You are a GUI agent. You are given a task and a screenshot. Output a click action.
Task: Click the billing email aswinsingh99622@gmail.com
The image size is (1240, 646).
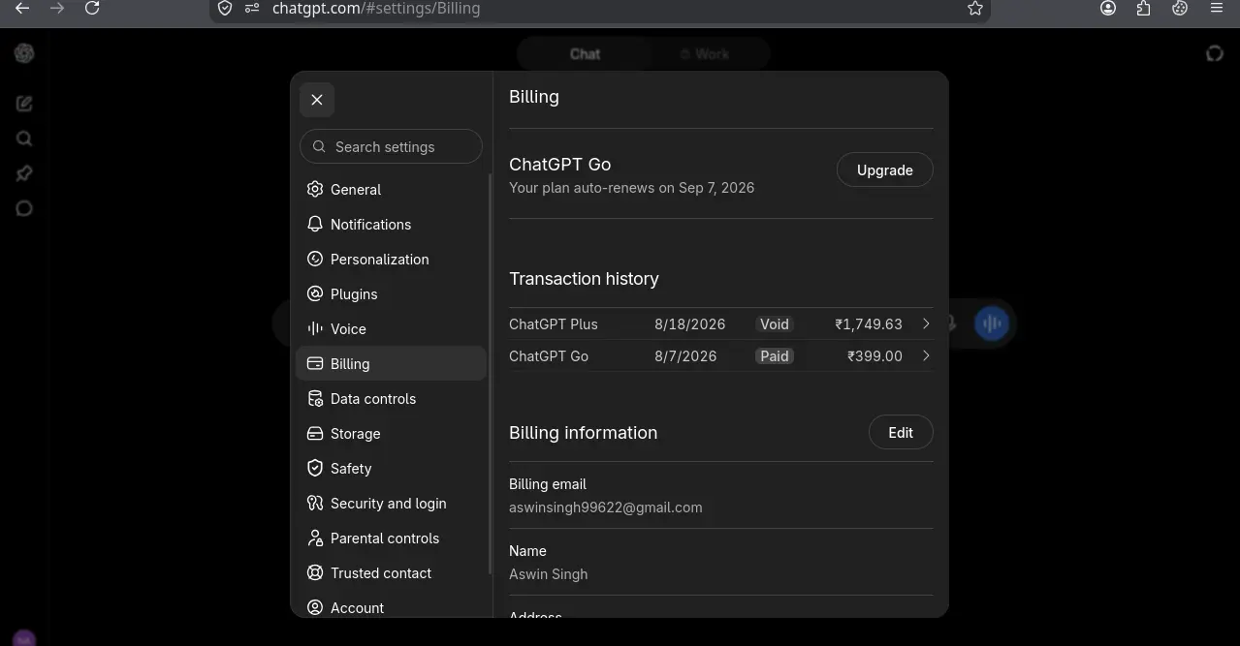click(x=606, y=508)
